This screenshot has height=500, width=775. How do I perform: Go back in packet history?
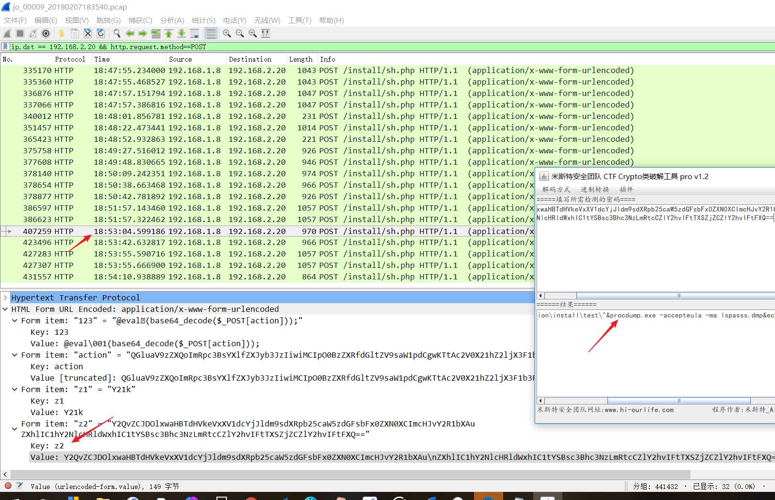tap(129, 33)
